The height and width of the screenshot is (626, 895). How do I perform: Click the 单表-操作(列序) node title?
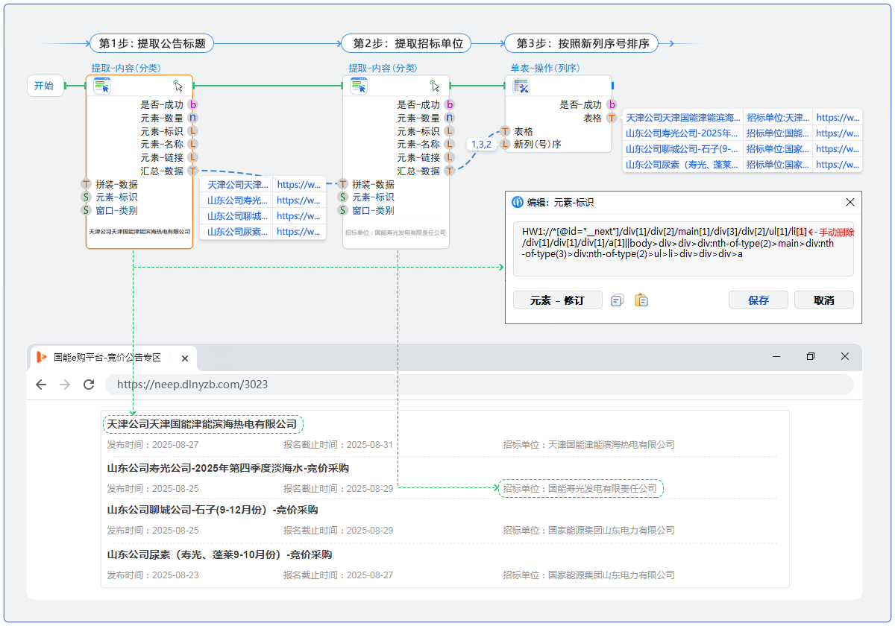click(544, 68)
